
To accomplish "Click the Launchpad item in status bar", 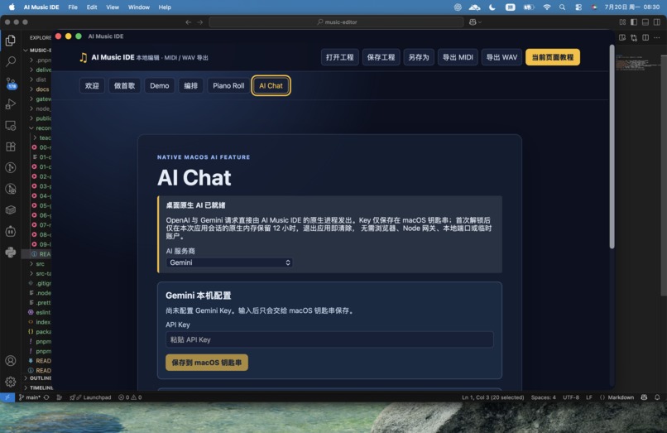I will 90,397.
